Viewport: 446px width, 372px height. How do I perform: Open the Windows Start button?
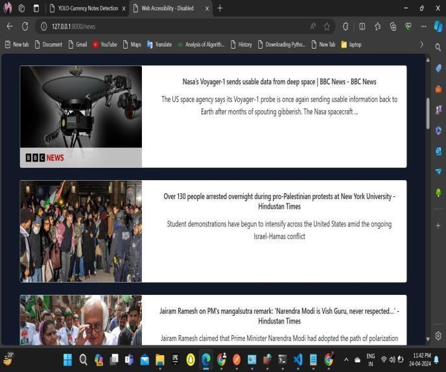[67, 360]
